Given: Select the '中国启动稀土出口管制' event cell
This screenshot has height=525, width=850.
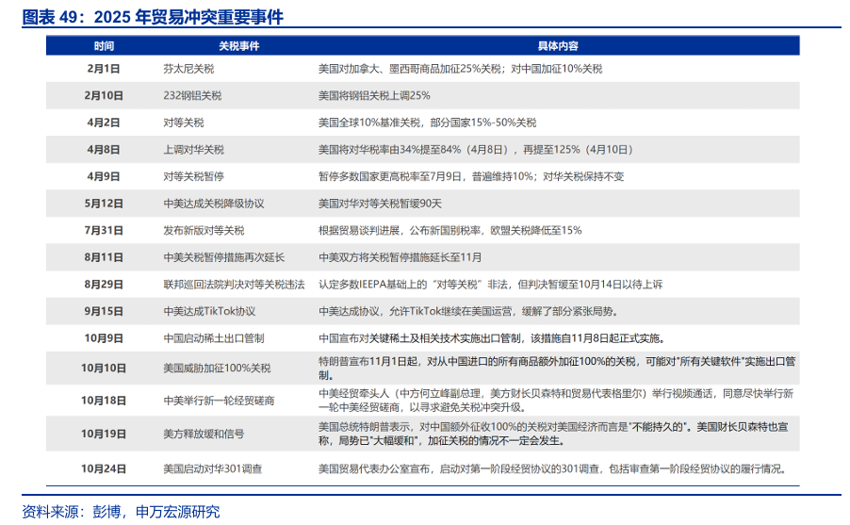Looking at the screenshot, I should pyautogui.click(x=213, y=337).
